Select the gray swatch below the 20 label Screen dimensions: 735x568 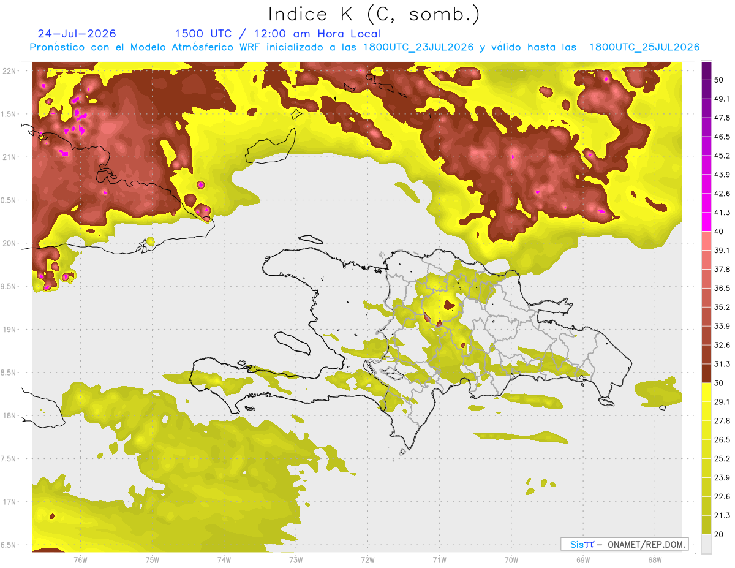coord(707,544)
